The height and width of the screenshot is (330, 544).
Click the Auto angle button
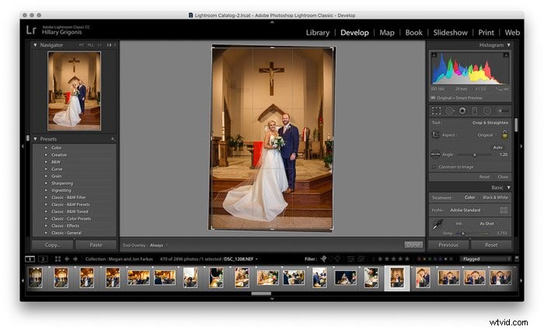click(498, 148)
